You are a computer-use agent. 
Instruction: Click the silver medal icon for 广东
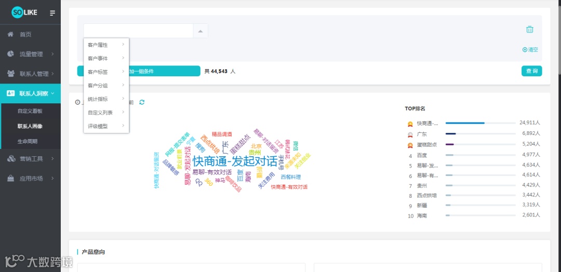point(410,135)
